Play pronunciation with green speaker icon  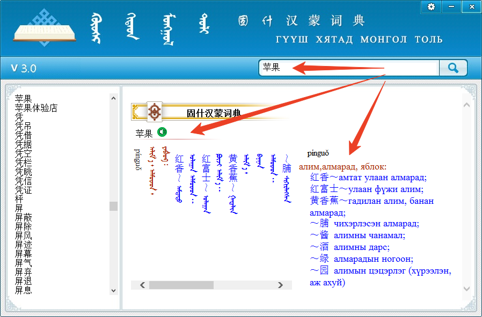(162, 131)
